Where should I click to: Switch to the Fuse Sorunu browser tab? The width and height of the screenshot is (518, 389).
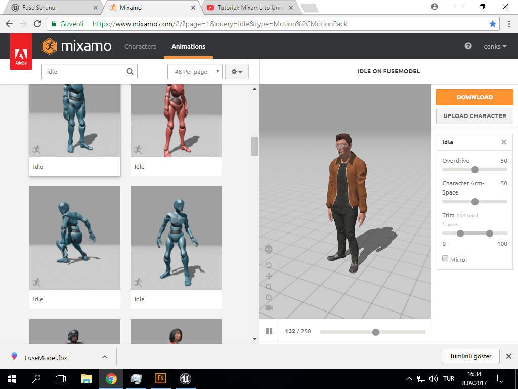pyautogui.click(x=53, y=7)
